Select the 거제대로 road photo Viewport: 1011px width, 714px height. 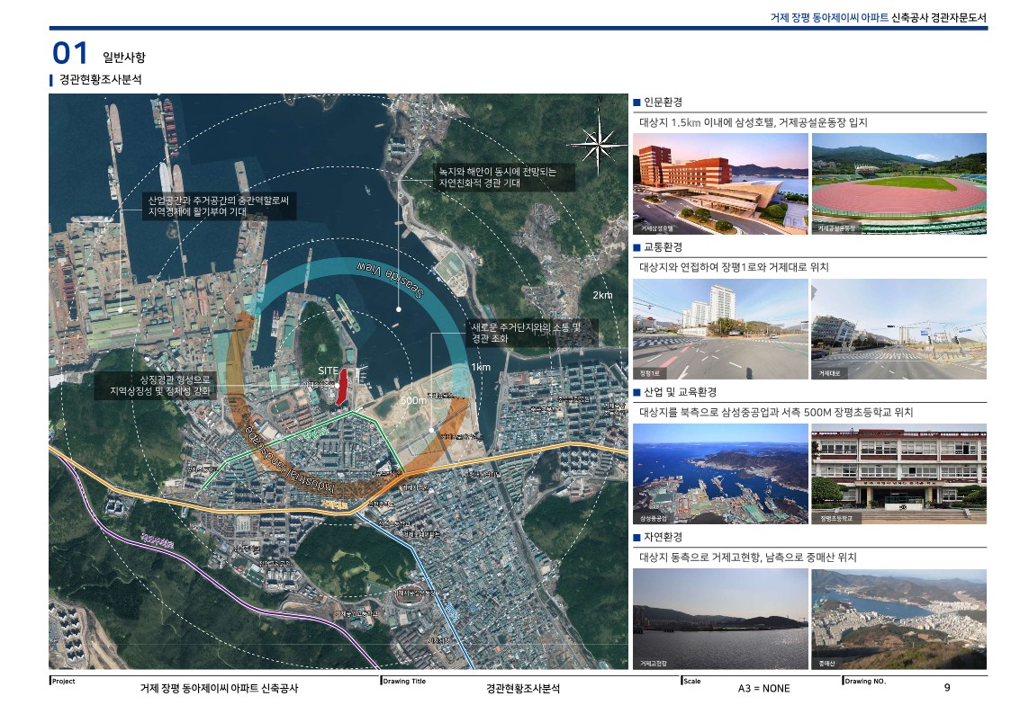tap(898, 328)
